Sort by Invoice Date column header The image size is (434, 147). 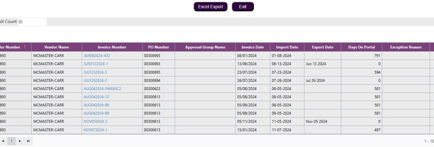(x=253, y=47)
